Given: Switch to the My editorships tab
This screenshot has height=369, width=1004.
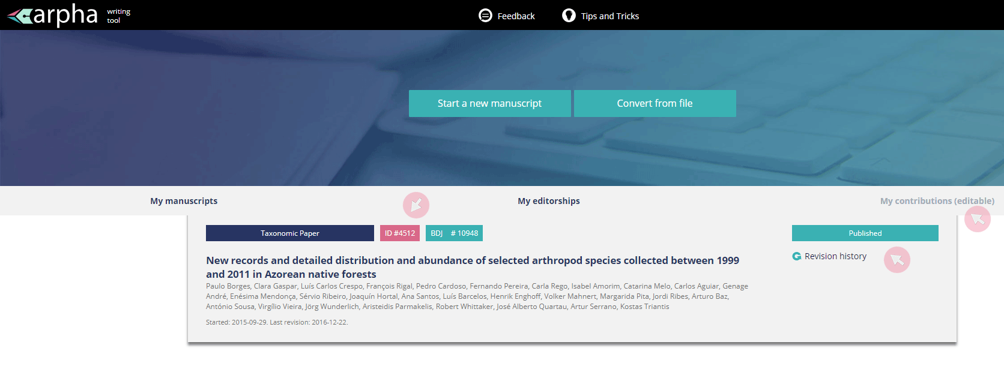Looking at the screenshot, I should [x=549, y=201].
